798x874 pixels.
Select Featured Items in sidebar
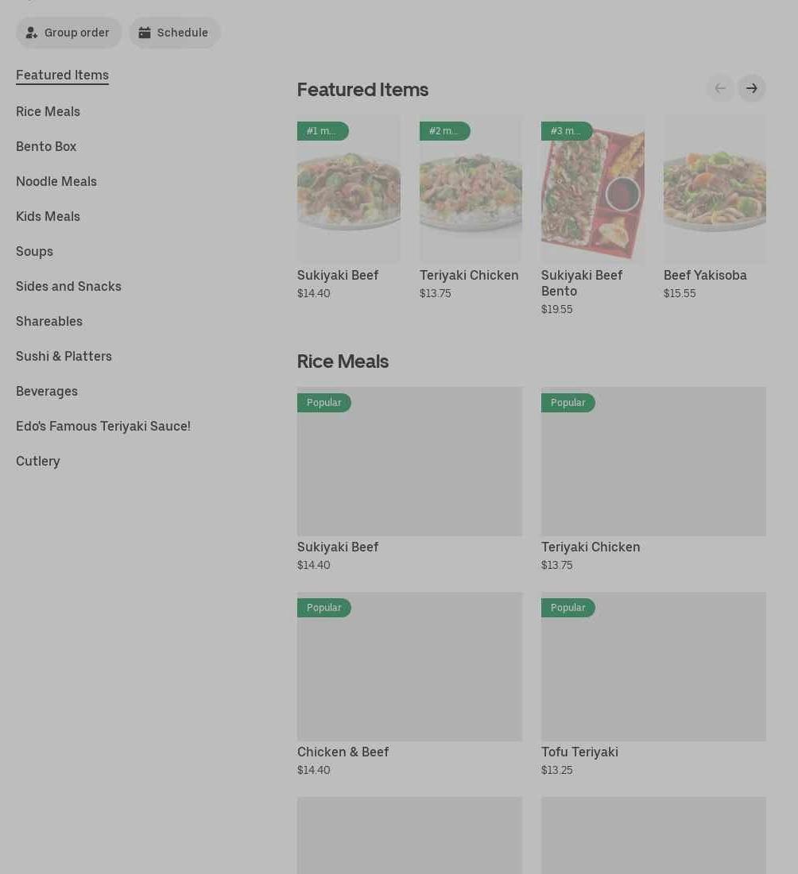(x=63, y=75)
